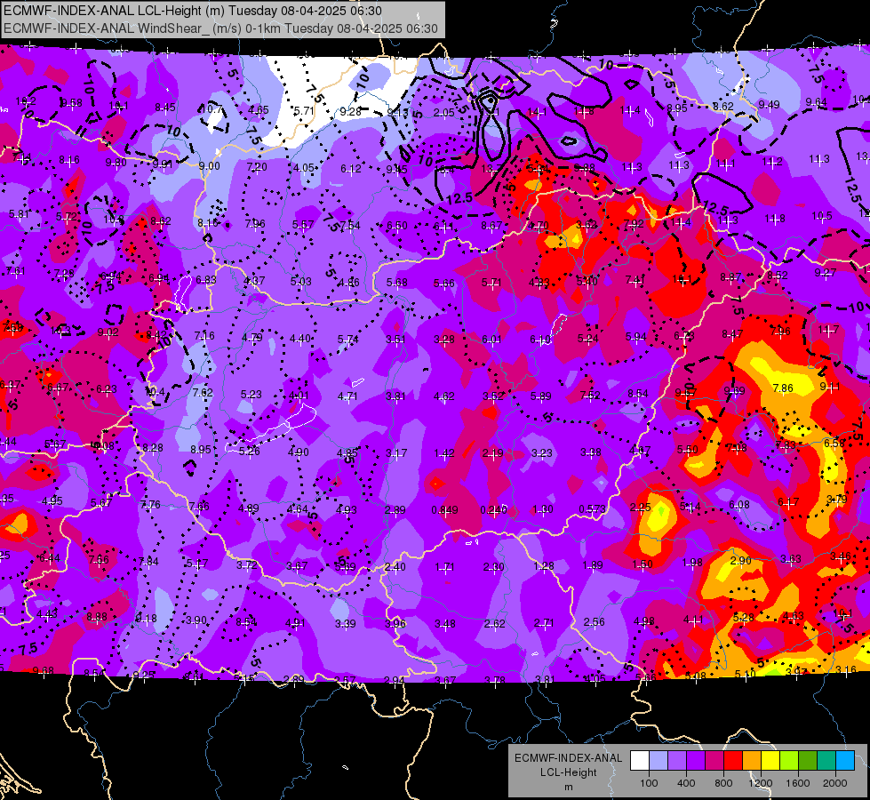The image size is (870, 800).
Task: Click the LCL-Height title line at top
Action: coord(193,11)
